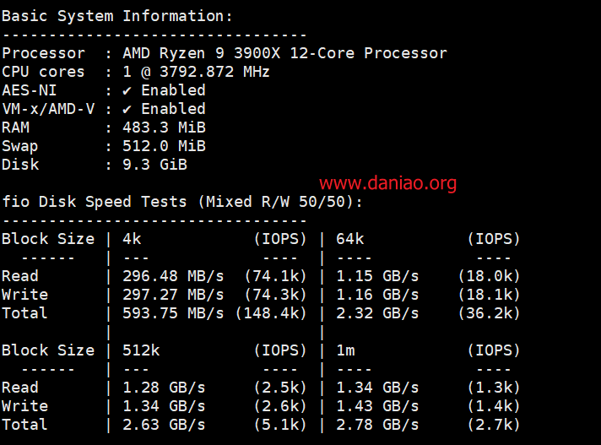Image resolution: width=601 pixels, height=445 pixels.
Task: Click the 1m block size column header
Action: click(345, 350)
